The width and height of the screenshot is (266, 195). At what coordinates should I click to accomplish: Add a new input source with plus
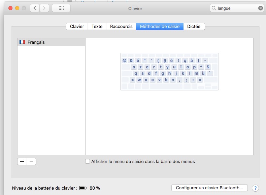(22, 161)
